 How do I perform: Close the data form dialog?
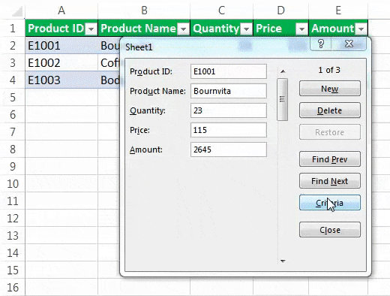(330, 230)
